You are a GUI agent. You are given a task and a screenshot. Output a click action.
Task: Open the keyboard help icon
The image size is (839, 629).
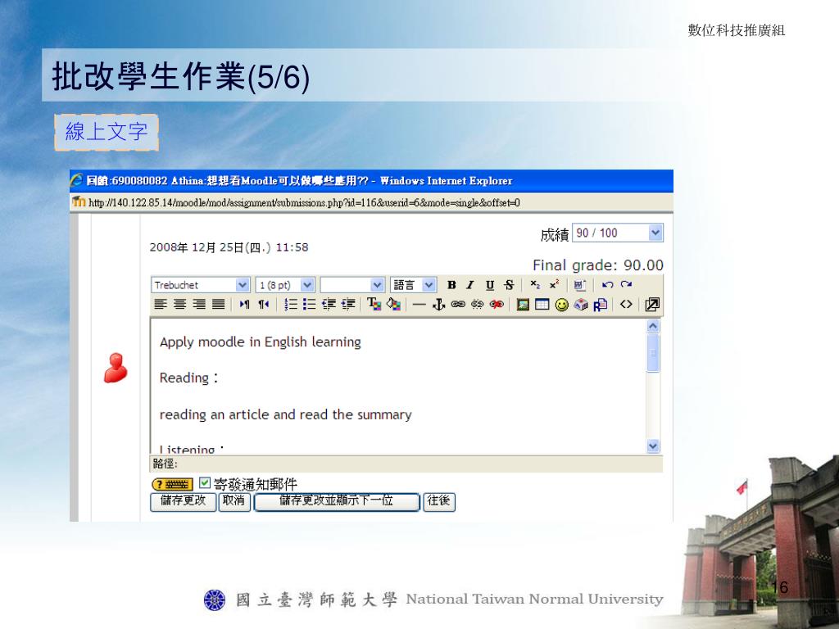pyautogui.click(x=172, y=485)
